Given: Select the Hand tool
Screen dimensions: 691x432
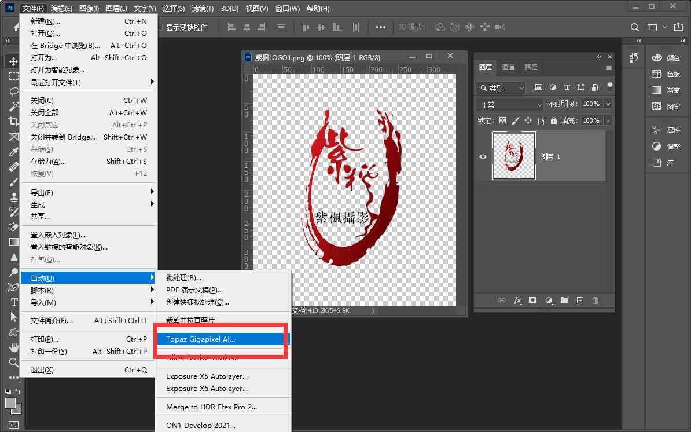Looking at the screenshot, I should [x=14, y=347].
